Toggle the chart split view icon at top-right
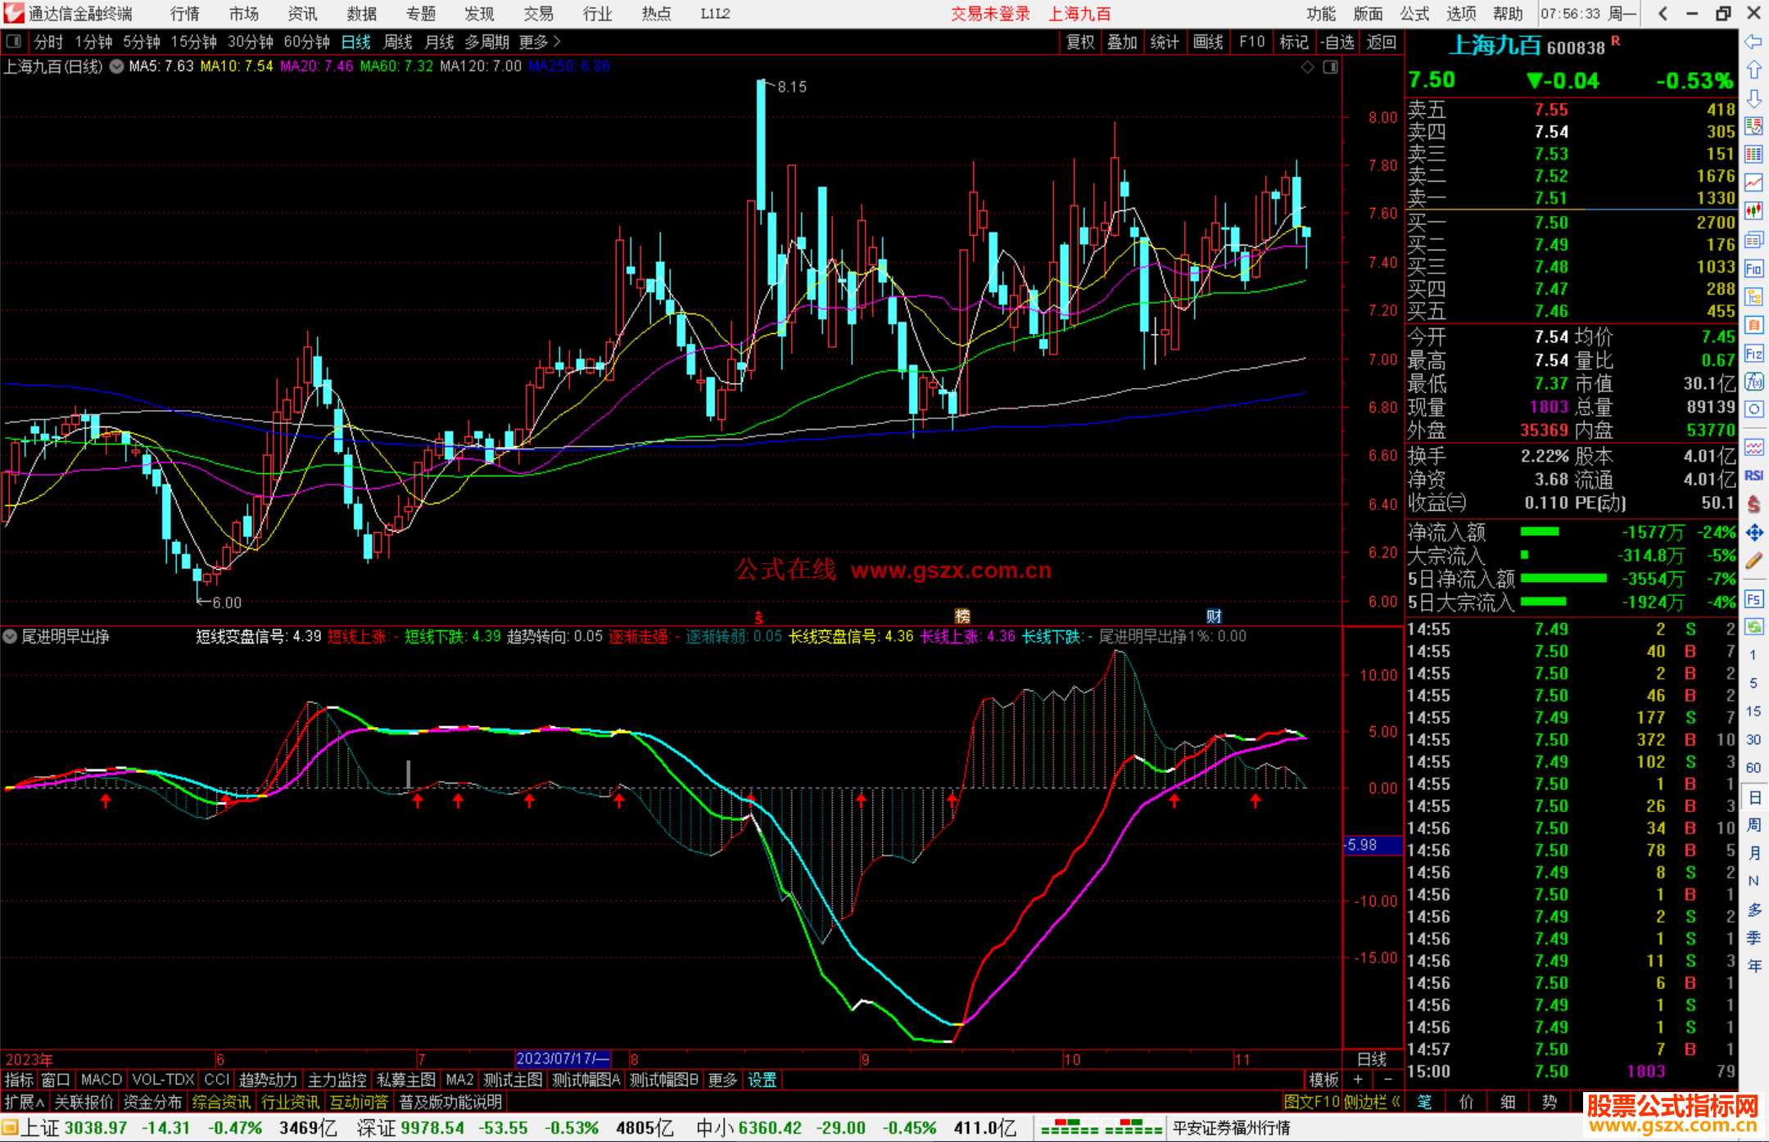1769x1142 pixels. (1330, 67)
